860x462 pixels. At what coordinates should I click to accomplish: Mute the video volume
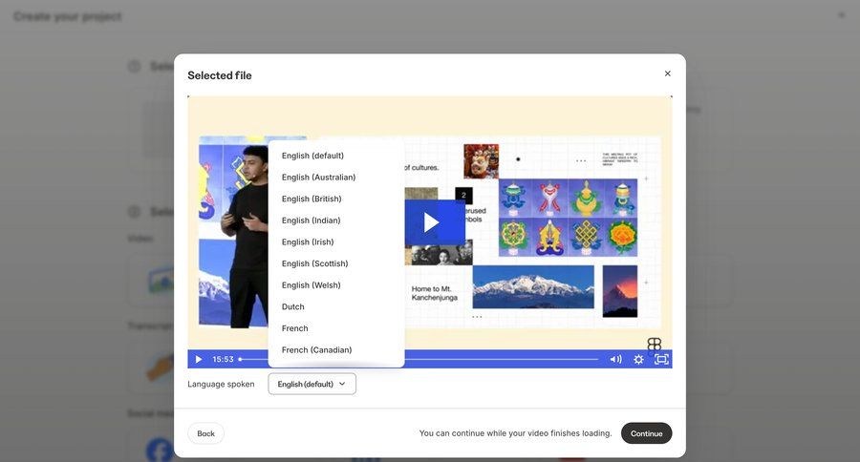pos(615,360)
